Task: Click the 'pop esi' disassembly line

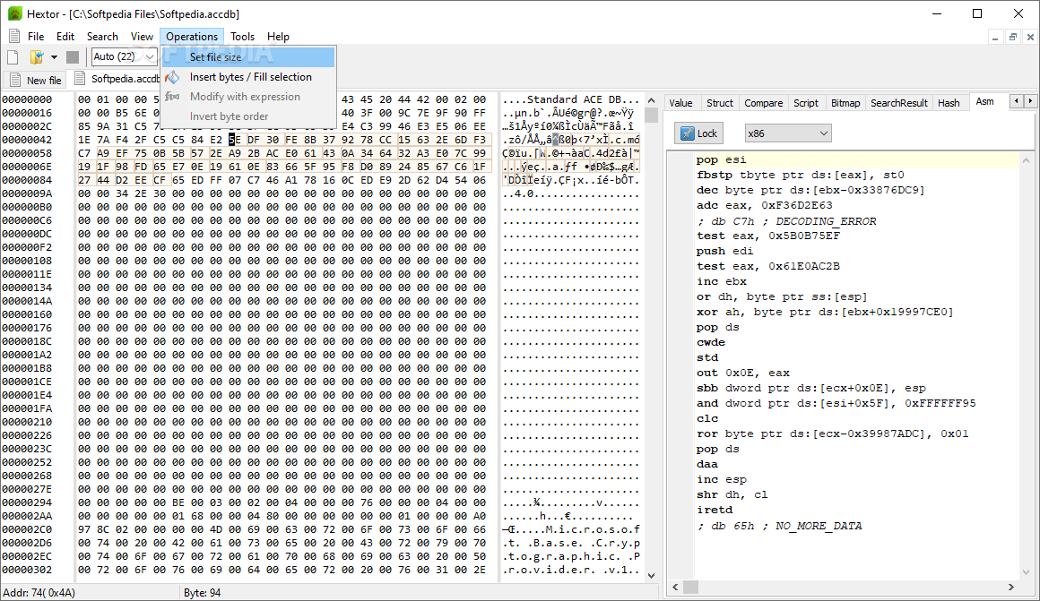Action: [721, 159]
